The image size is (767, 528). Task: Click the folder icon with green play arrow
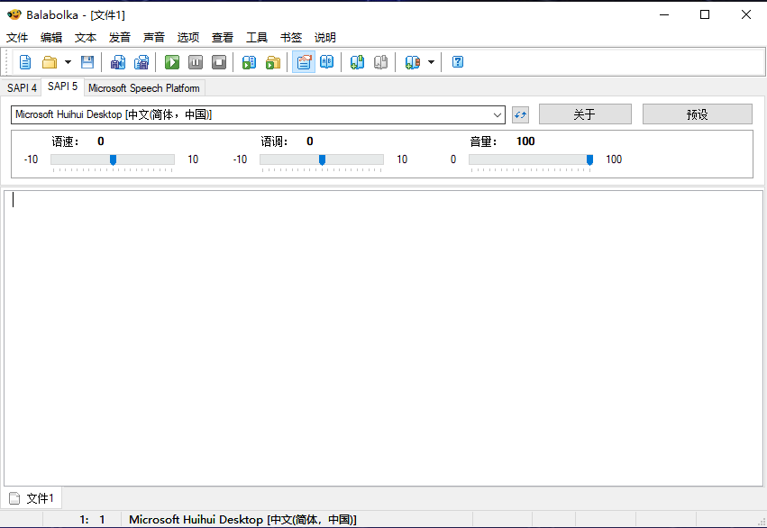coord(273,62)
